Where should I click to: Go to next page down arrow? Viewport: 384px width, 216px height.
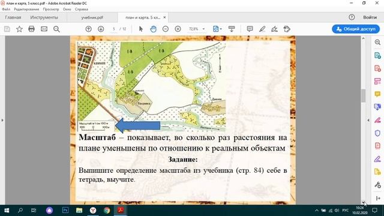pyautogui.click(x=101, y=29)
